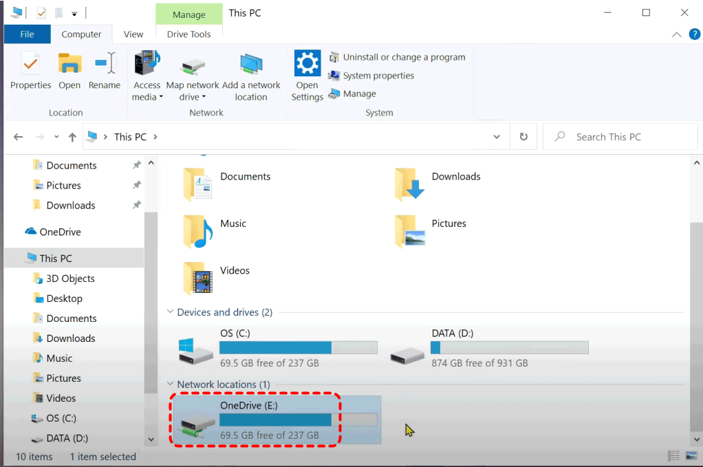Open recent locations dropdown arrow
This screenshot has width=703, height=467.
point(56,137)
